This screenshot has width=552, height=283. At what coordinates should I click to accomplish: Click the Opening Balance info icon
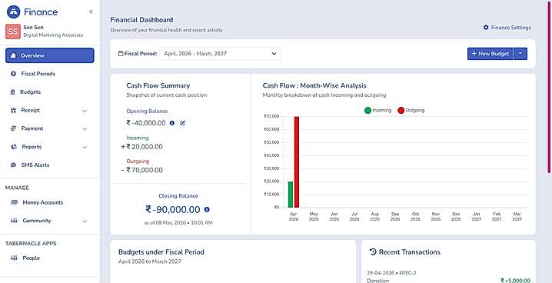click(172, 123)
